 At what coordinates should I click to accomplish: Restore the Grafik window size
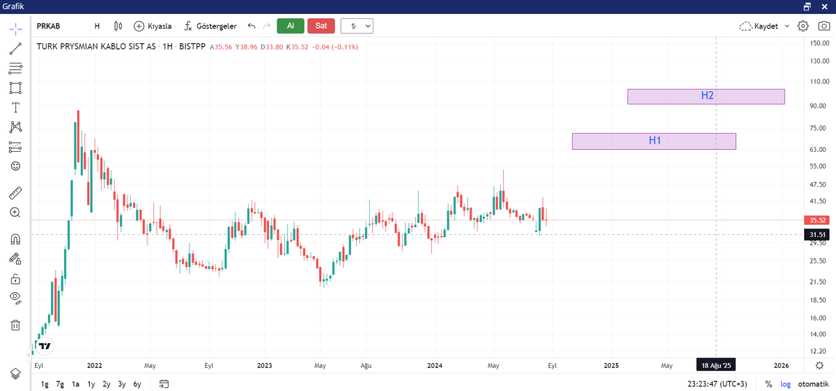807,6
